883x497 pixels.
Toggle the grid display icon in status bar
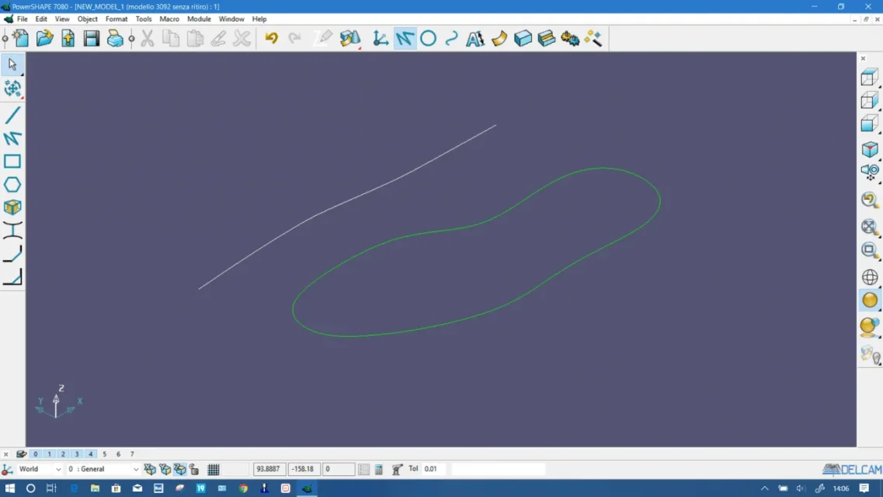coord(213,469)
